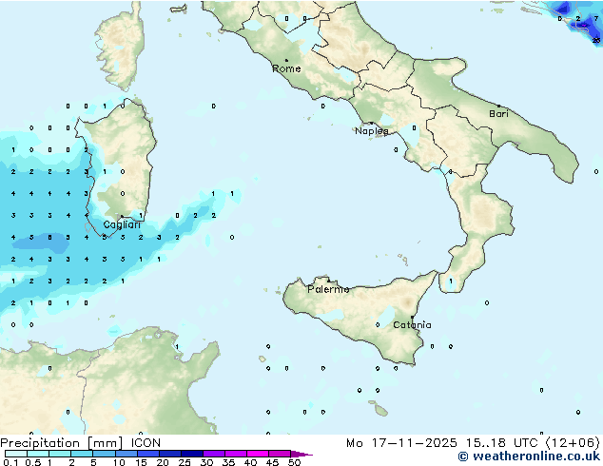Image resolution: width=603 pixels, height=466 pixels.
Task: Pick the 15–20 mm legend color swatch
Action: pos(148,454)
